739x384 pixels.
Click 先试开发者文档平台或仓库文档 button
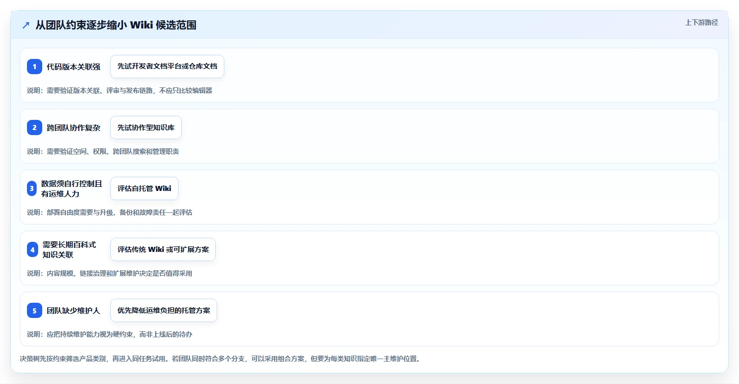[167, 67]
